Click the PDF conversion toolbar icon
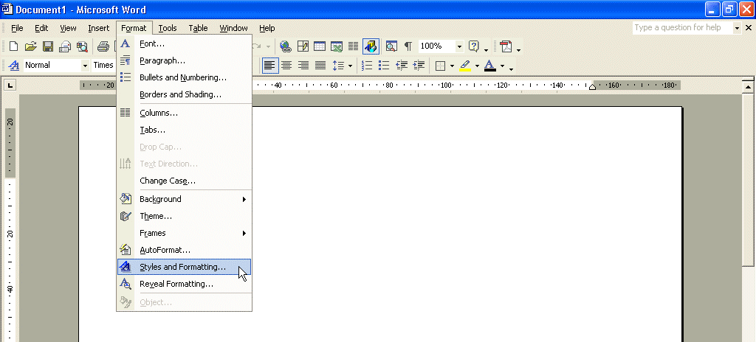 click(x=506, y=46)
